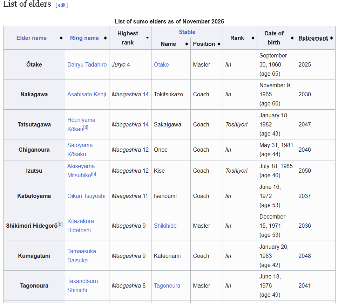This screenshot has height=303, width=338.
Task: Sort by Highest rank arrow icon
Action: pyautogui.click(x=147, y=38)
